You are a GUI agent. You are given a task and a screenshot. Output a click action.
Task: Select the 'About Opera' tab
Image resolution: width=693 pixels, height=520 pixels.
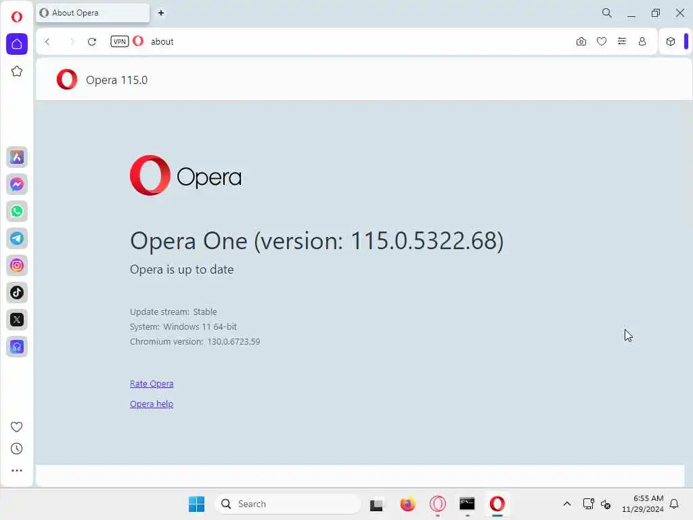pos(93,13)
